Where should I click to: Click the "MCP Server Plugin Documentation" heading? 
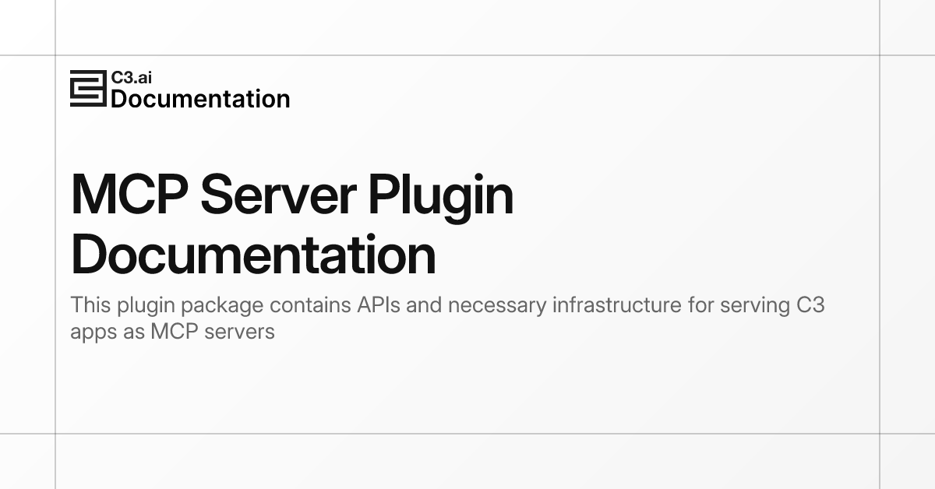[x=292, y=225]
